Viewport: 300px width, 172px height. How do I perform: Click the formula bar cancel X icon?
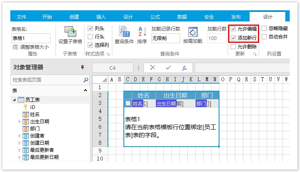(152, 68)
